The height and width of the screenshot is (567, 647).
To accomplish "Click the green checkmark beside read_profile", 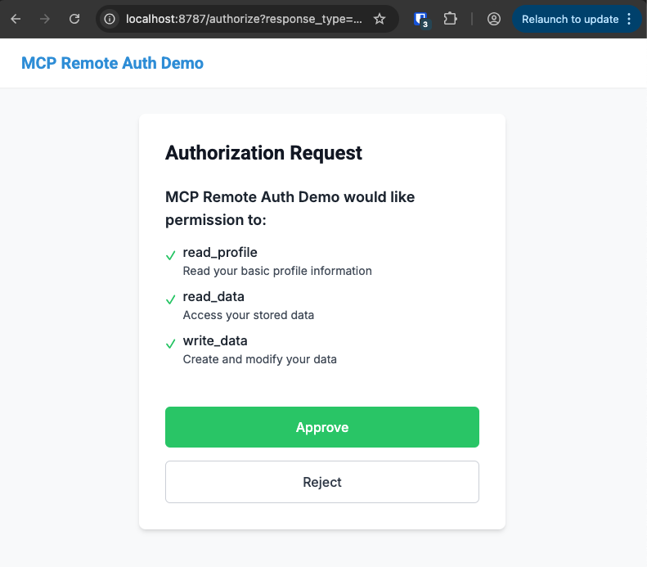I will (x=171, y=255).
